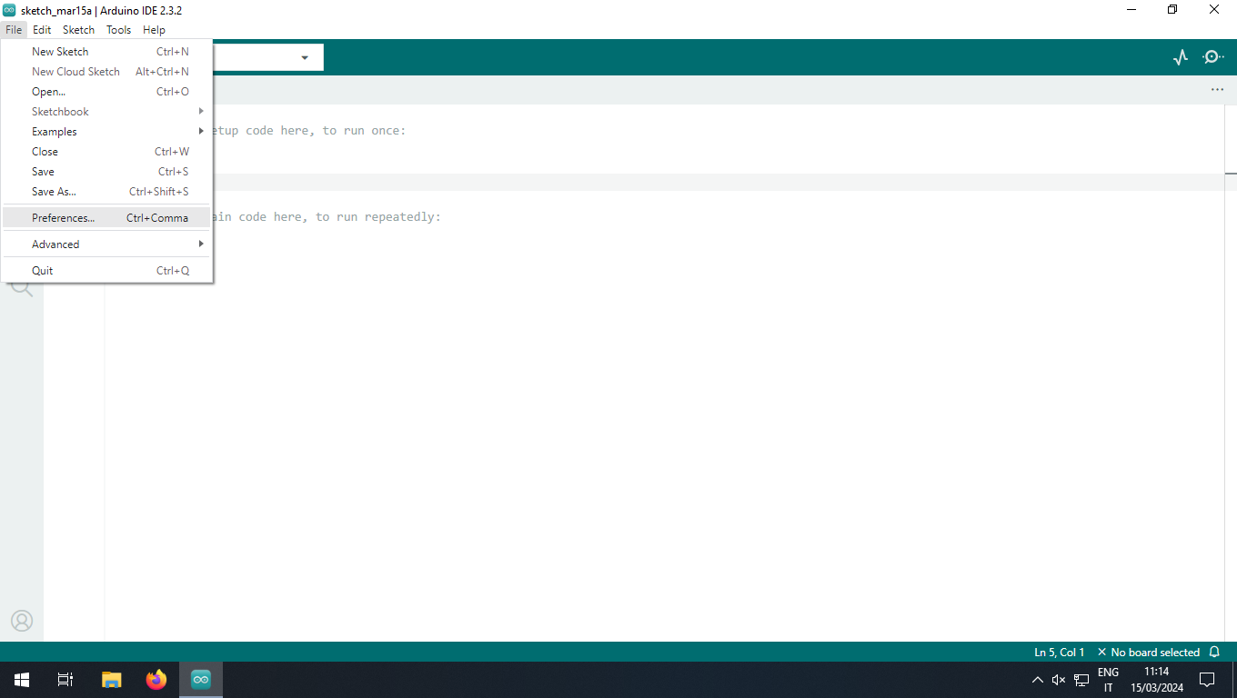Open the Edit menu
Viewport: 1237px width, 698px height.
(42, 30)
